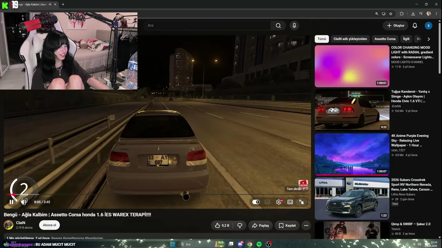Open 'Qimp & SWIRF – Şeker 2.0' title
Image resolution: width=442 pixels, height=248 pixels.
point(411,224)
